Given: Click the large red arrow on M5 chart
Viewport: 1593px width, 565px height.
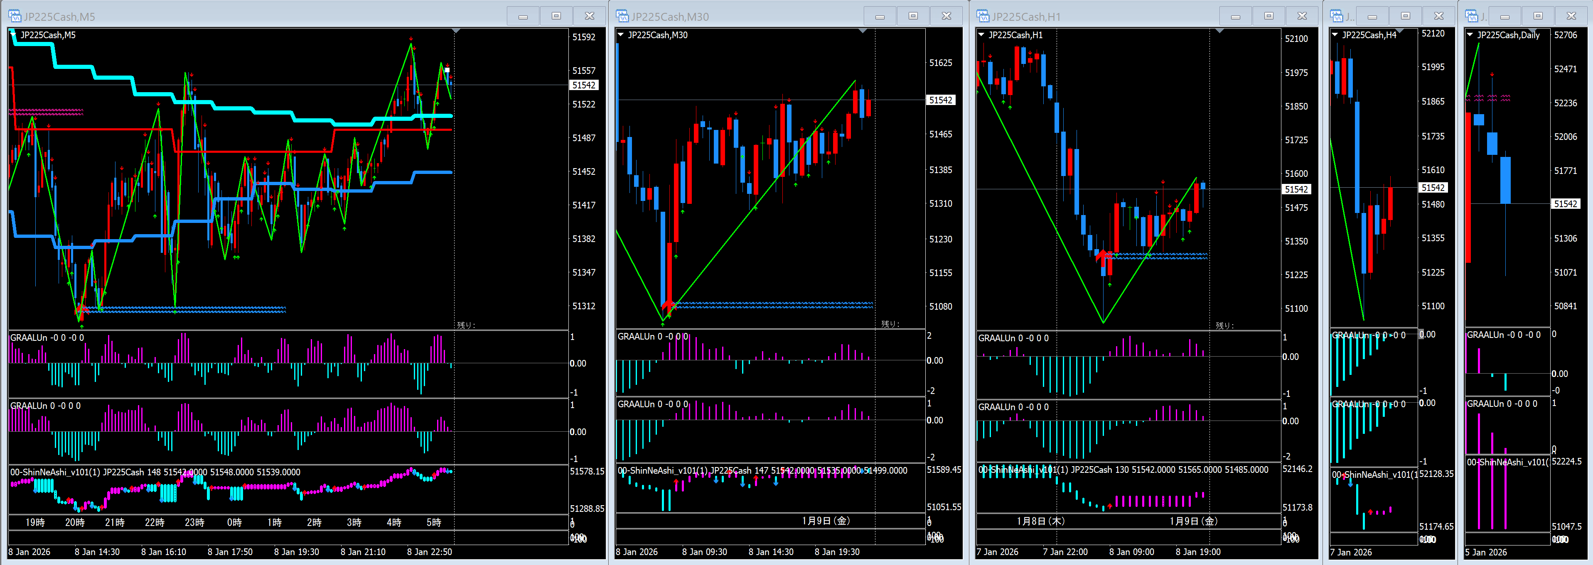Looking at the screenshot, I should pos(81,308).
